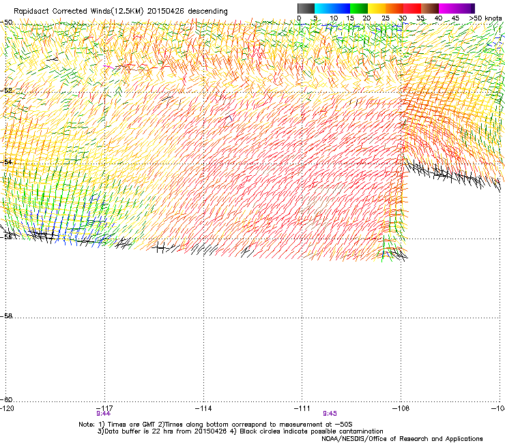Click the legend label '35'
The height and width of the screenshot is (443, 505).
coord(420,18)
